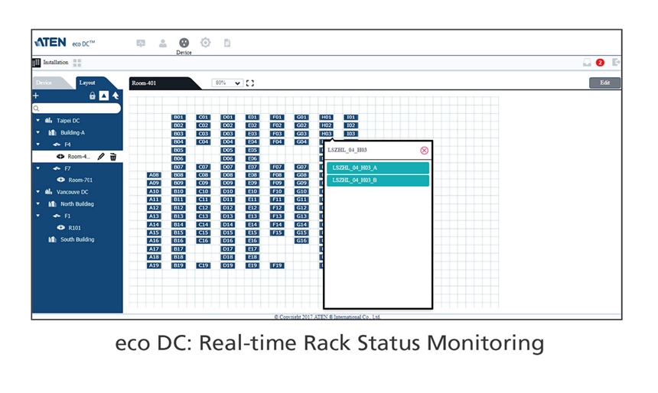
Task: Collapse the Taipei DC tree node
Action: [37, 121]
